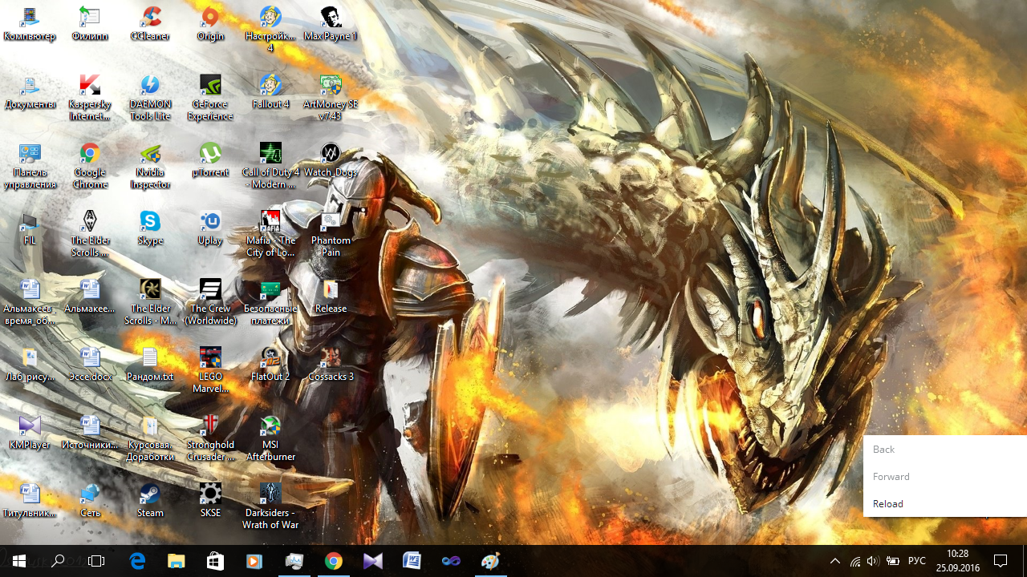The height and width of the screenshot is (577, 1027).
Task: Open the Steam desktop shortcut
Action: 150,494
